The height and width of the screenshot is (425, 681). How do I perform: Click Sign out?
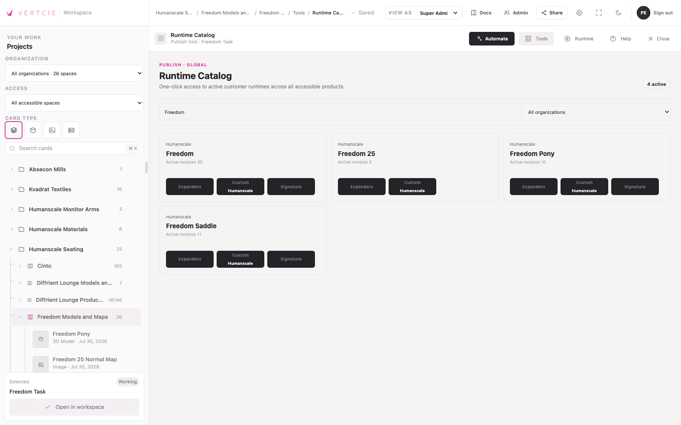pyautogui.click(x=663, y=13)
